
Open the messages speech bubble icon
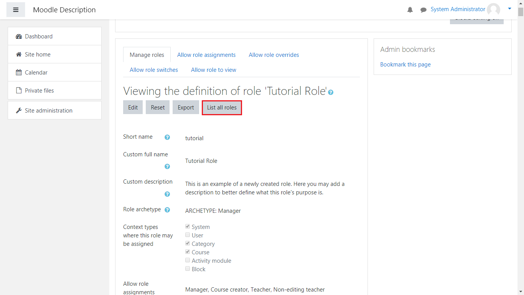pyautogui.click(x=423, y=10)
